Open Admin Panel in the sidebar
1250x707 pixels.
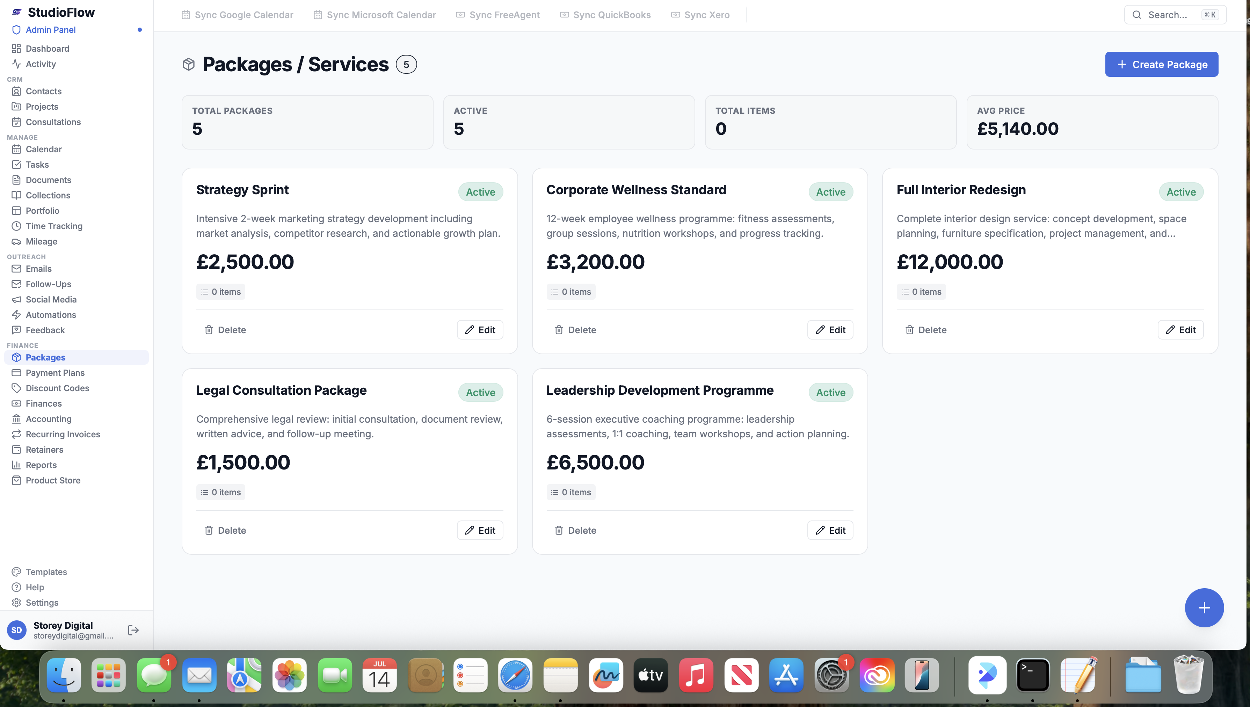pyautogui.click(x=51, y=30)
